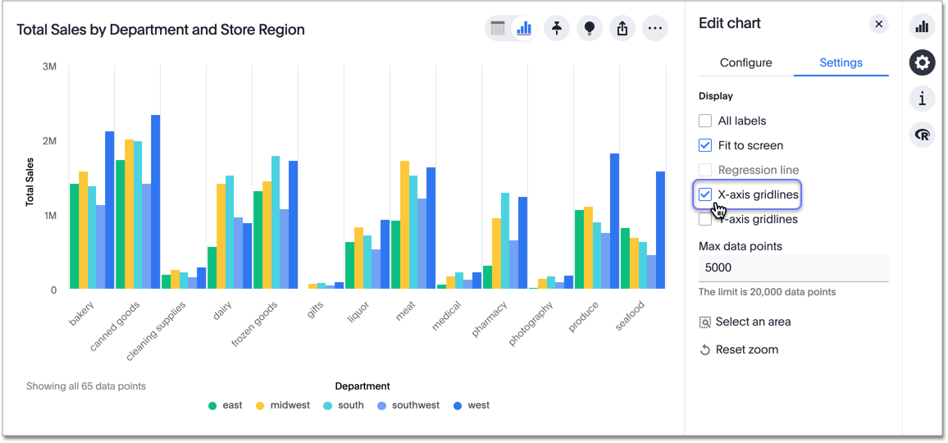Switch to the Configure tab
Image resolution: width=948 pixels, height=443 pixels.
point(745,62)
